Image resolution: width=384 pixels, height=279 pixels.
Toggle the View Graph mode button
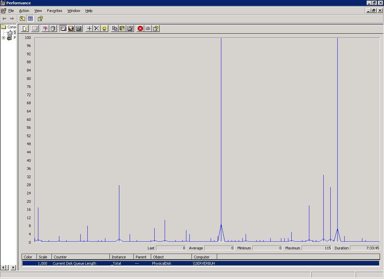tap(63, 29)
